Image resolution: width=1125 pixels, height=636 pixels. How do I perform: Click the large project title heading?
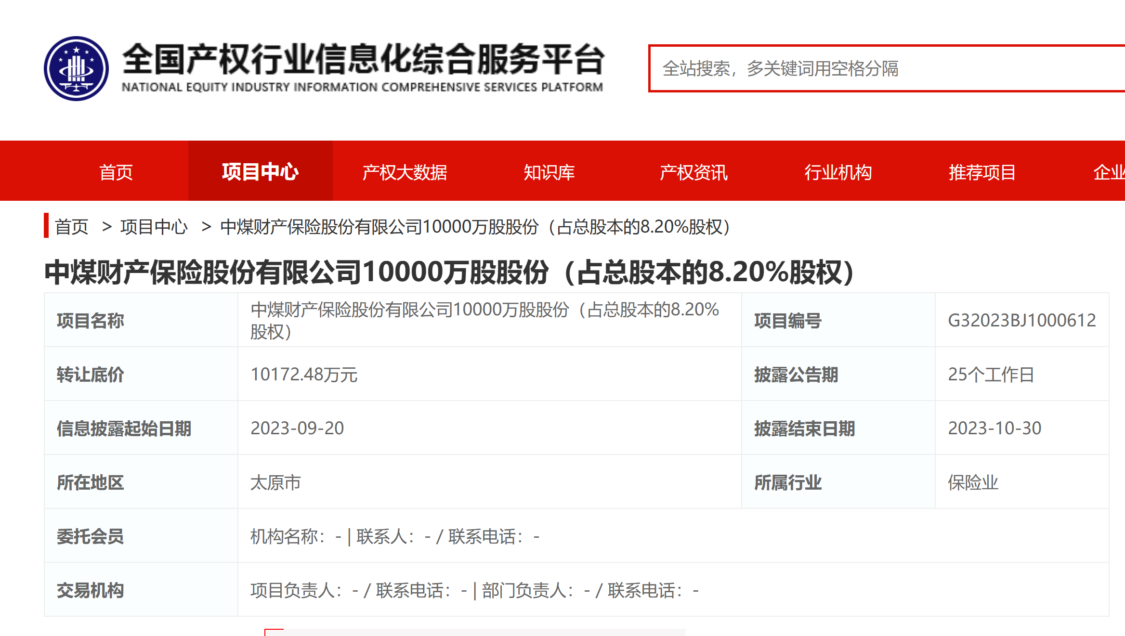pyautogui.click(x=449, y=272)
